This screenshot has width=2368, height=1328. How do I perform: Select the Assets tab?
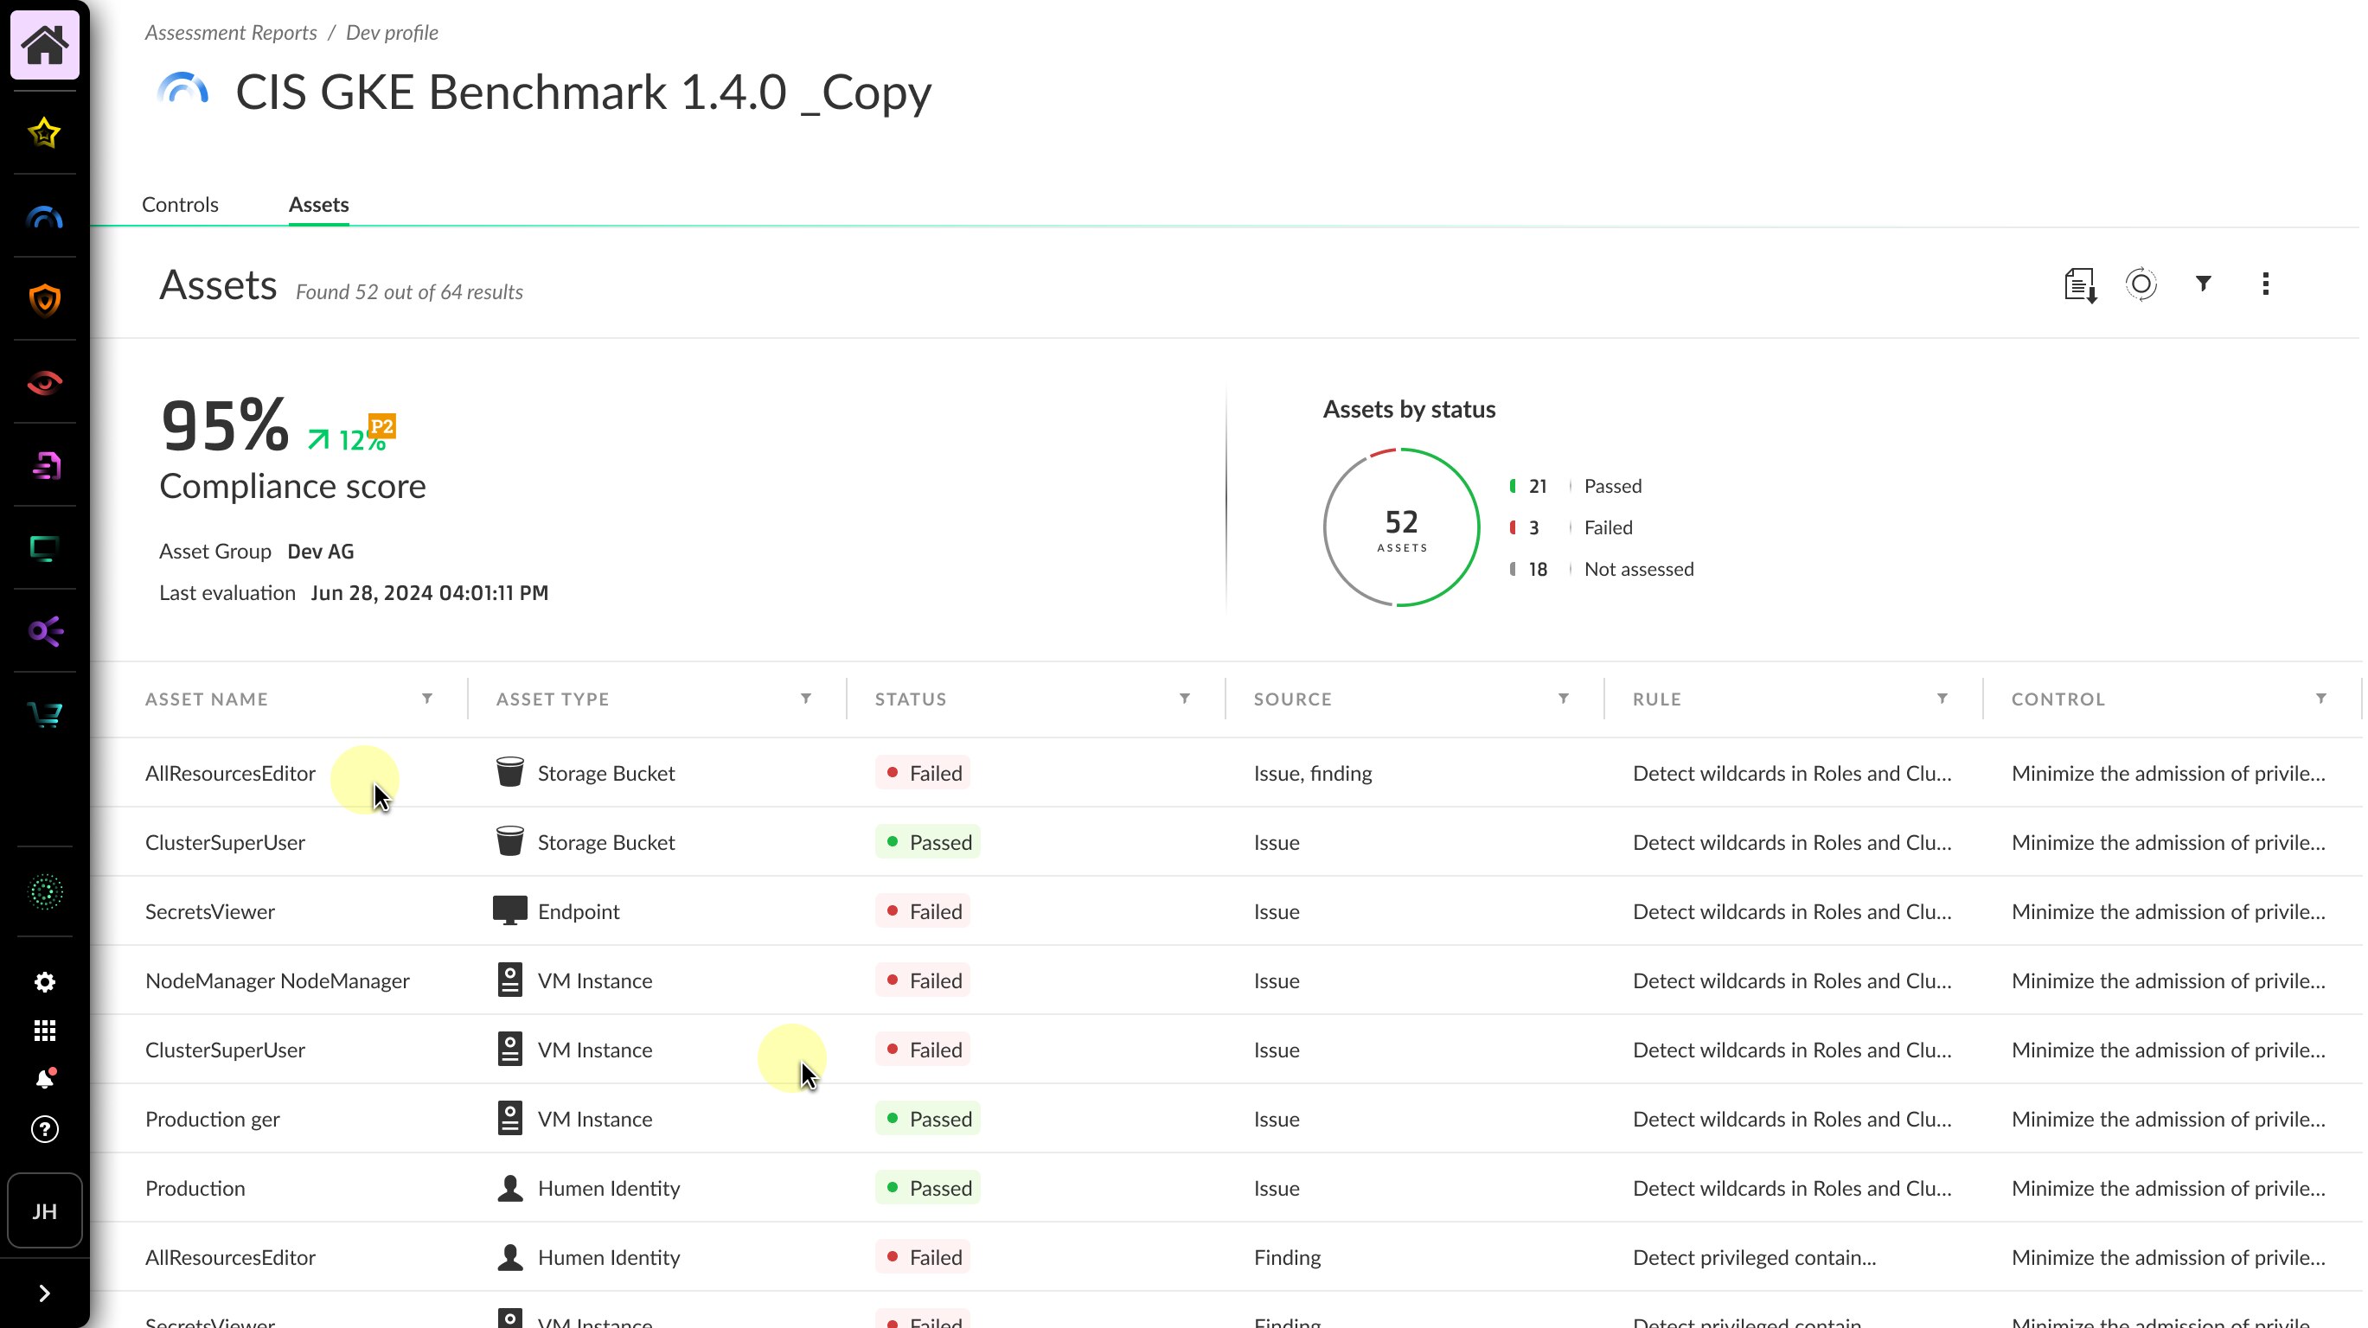[318, 204]
